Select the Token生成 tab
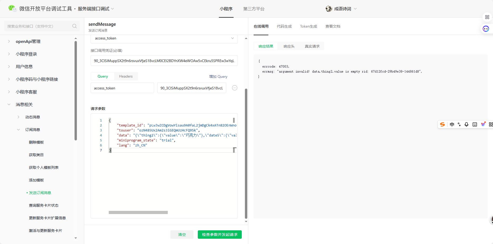Viewport: 493px width, 244px height. [309, 26]
